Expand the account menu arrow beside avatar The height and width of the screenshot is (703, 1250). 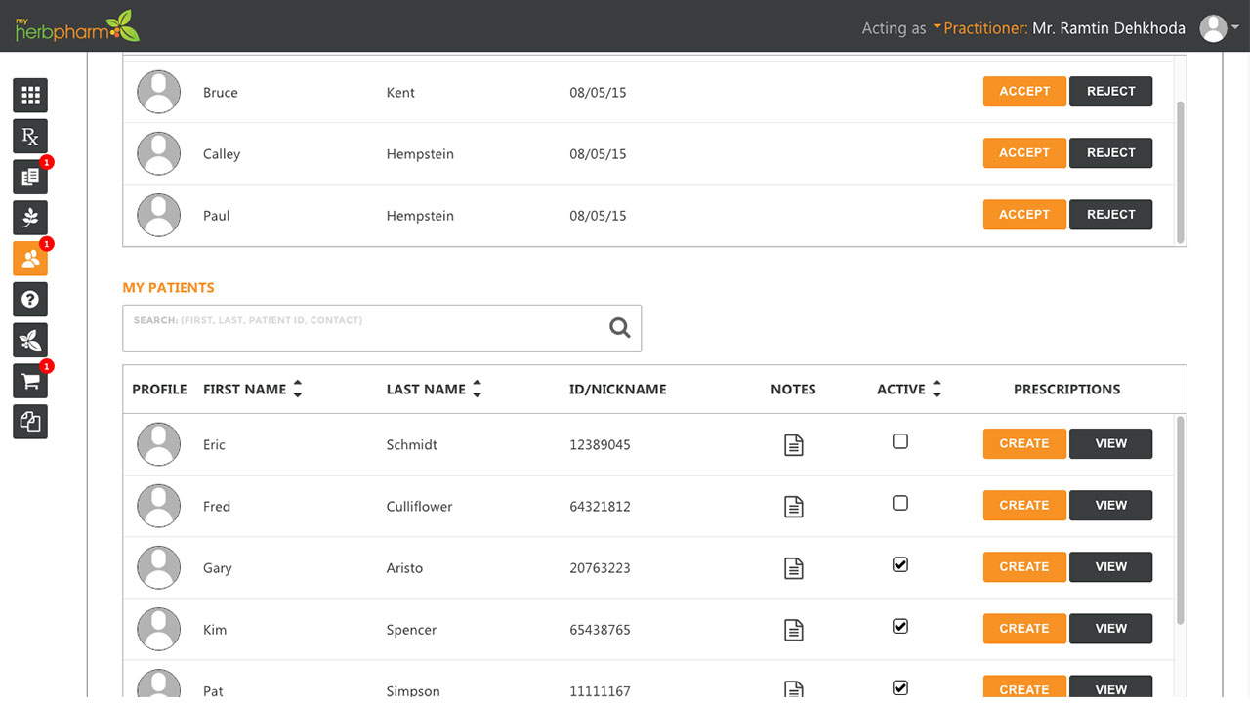(x=1236, y=28)
